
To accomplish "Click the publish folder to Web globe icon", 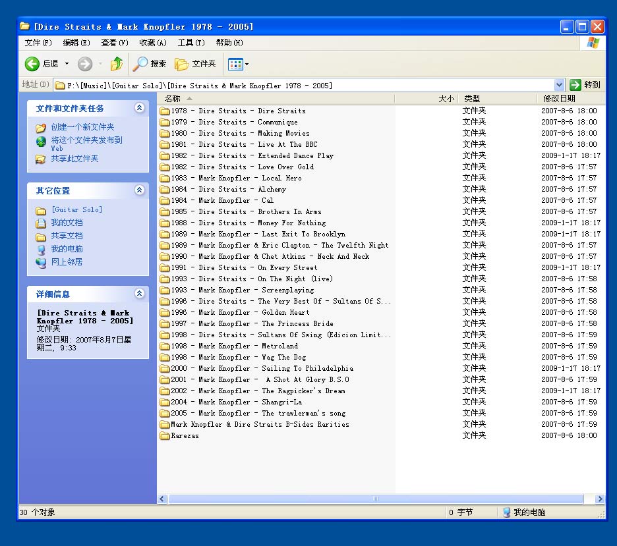I will point(41,142).
